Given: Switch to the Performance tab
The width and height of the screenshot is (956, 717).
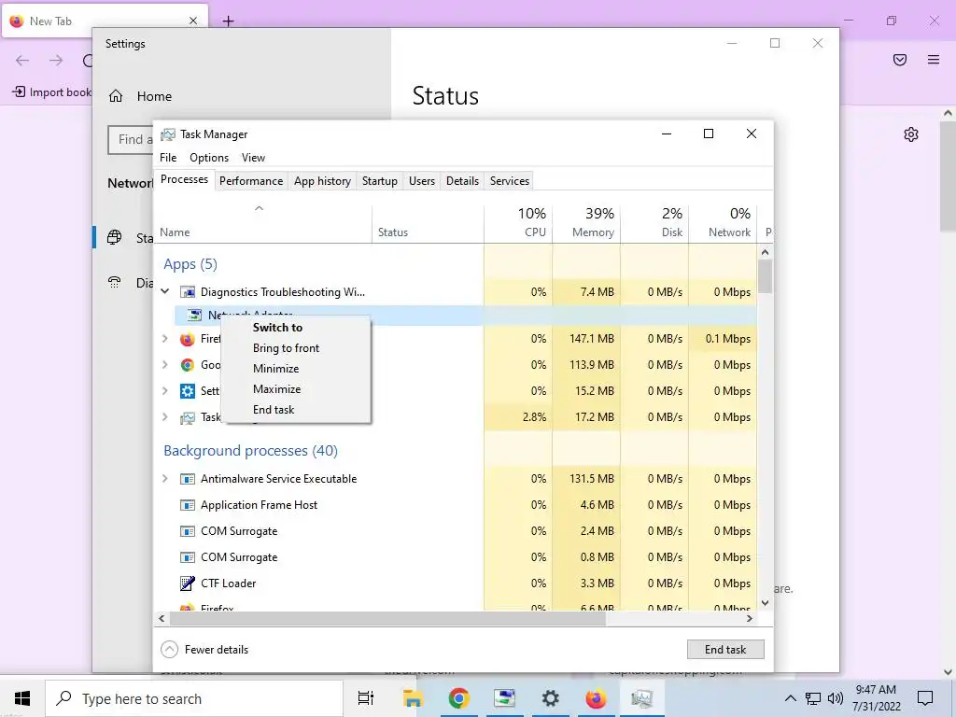Looking at the screenshot, I should [x=251, y=181].
